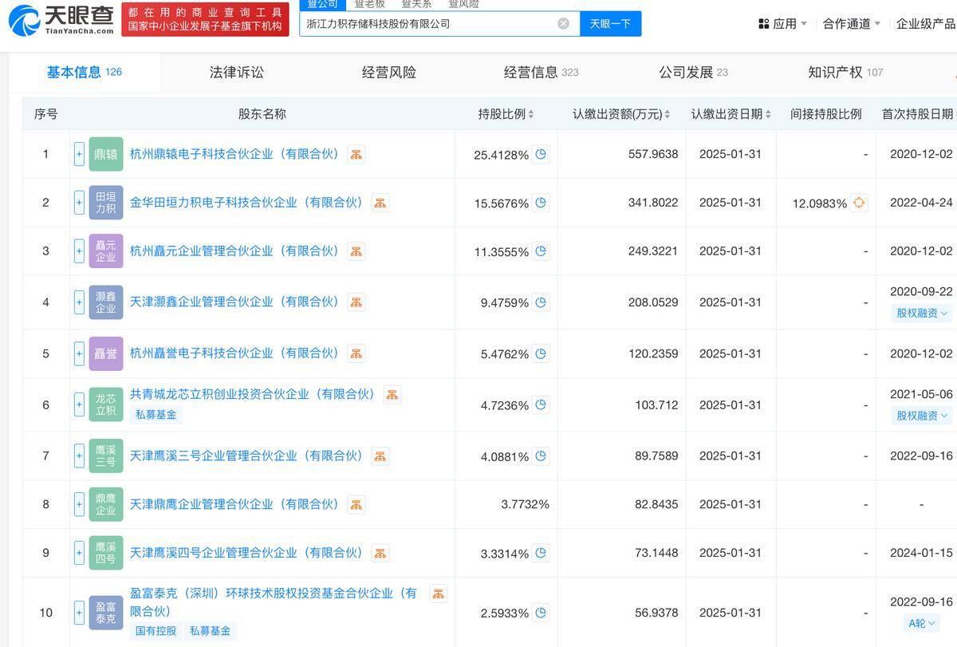
Task: View shareholding history icon next to 15.5676%
Action: 542,203
